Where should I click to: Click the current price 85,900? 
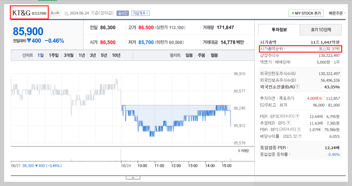click(28, 32)
